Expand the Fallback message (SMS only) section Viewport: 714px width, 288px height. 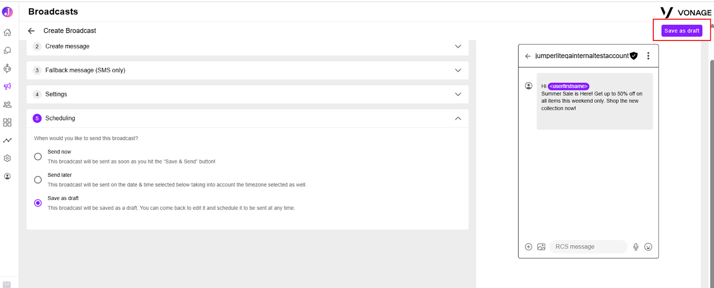tap(248, 70)
